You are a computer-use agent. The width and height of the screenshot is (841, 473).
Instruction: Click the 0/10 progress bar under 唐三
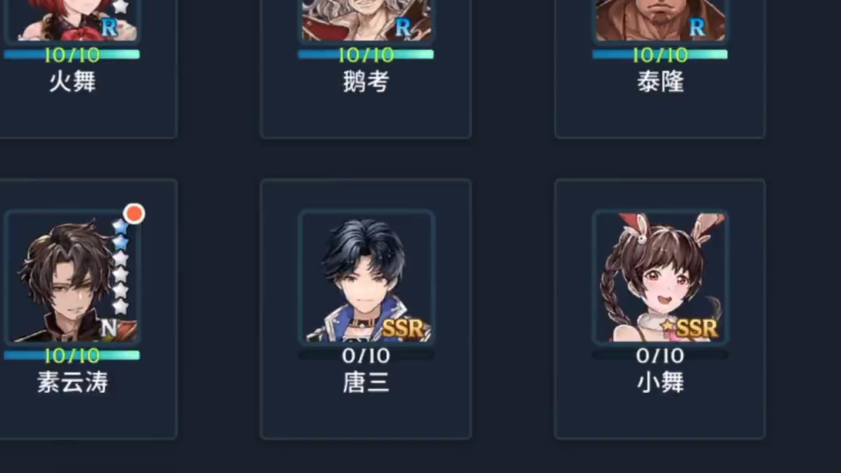[366, 355]
